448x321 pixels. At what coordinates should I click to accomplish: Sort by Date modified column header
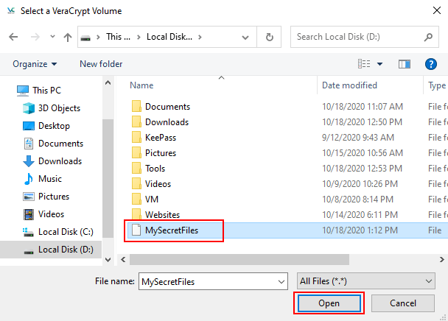349,85
